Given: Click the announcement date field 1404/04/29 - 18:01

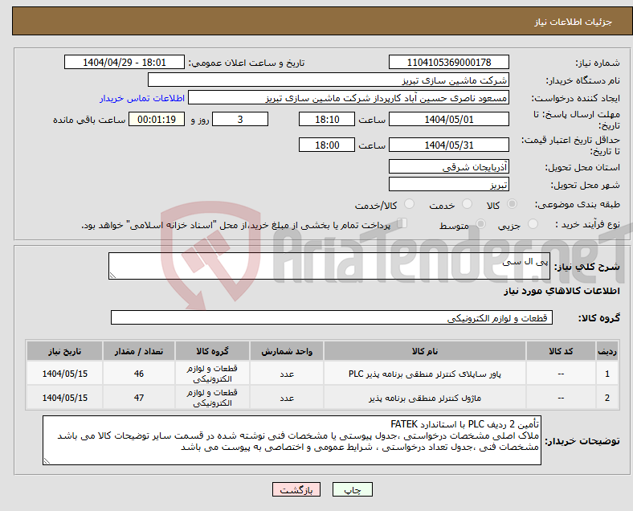Looking at the screenshot, I should 125,62.
